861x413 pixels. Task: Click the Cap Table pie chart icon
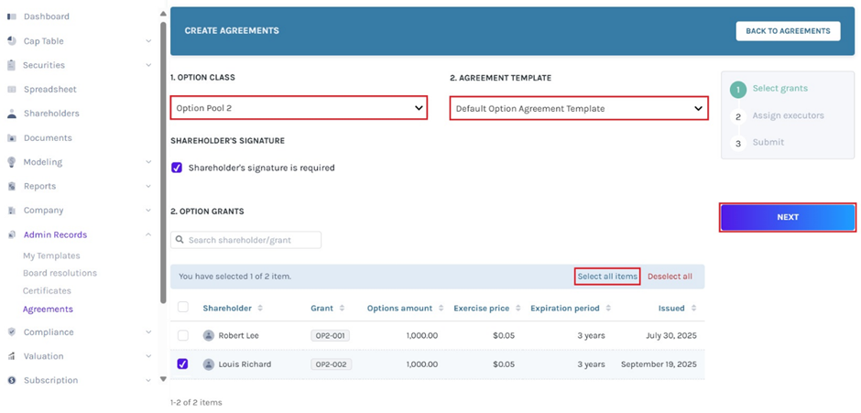[12, 41]
